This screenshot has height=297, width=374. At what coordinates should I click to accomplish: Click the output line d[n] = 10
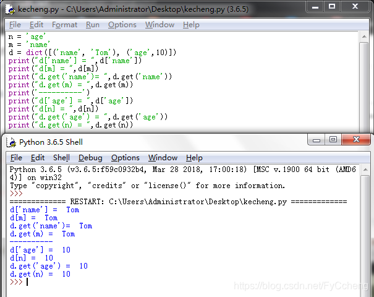click(32, 258)
